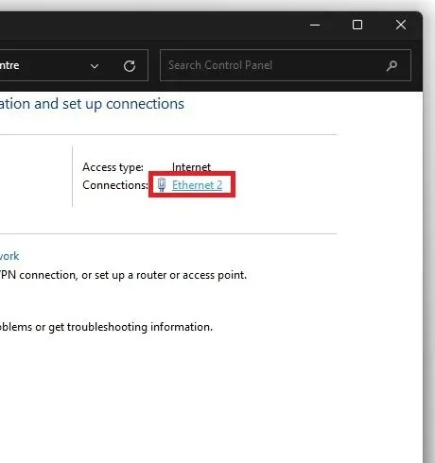Viewport: 435px width, 463px height.
Task: Select the address bar path text ending in "ntre"
Action: (x=9, y=65)
